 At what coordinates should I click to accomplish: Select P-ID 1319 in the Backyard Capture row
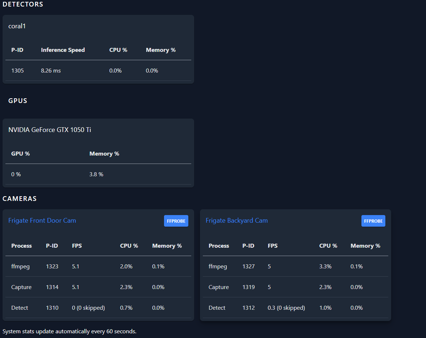[x=249, y=287]
